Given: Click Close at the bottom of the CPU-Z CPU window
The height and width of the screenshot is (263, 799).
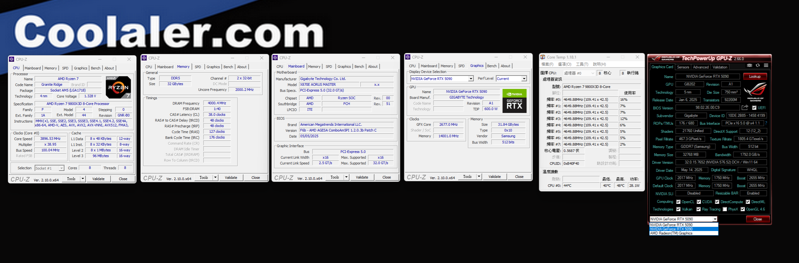Looking at the screenshot, I should pos(123,179).
